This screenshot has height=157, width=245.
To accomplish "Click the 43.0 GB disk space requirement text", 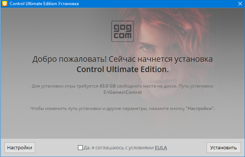I will (107, 86).
